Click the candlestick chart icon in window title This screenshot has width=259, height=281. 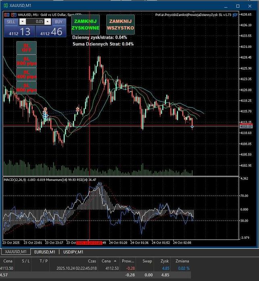pyautogui.click(x=6, y=6)
